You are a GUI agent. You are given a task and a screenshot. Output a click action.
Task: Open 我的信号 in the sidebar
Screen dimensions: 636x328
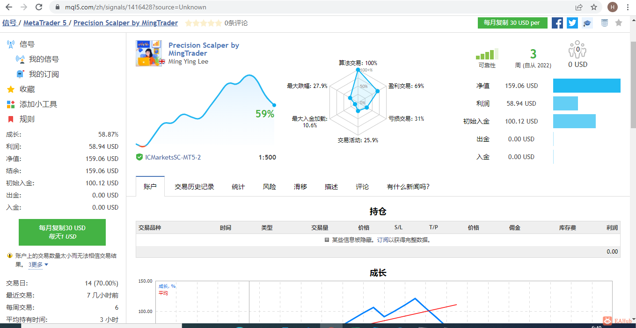point(44,59)
